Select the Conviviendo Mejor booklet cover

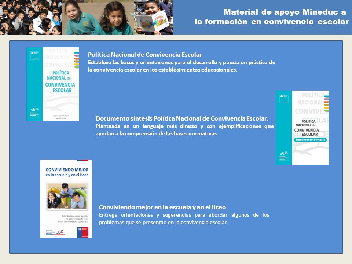click(66, 199)
